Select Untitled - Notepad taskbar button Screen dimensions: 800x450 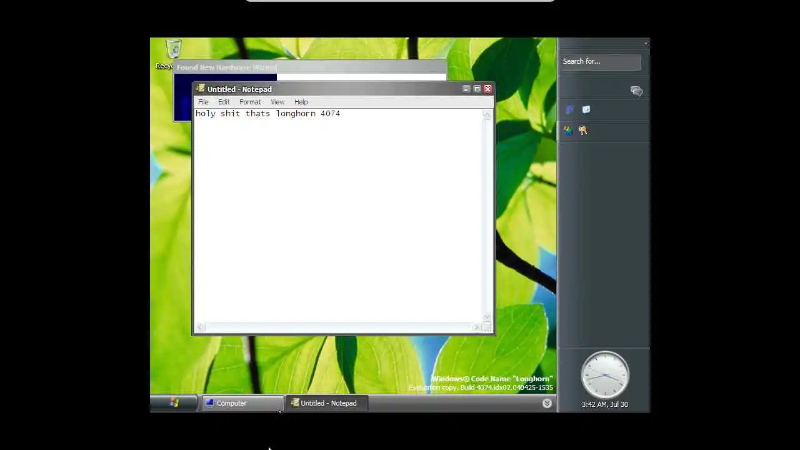pyautogui.click(x=327, y=403)
